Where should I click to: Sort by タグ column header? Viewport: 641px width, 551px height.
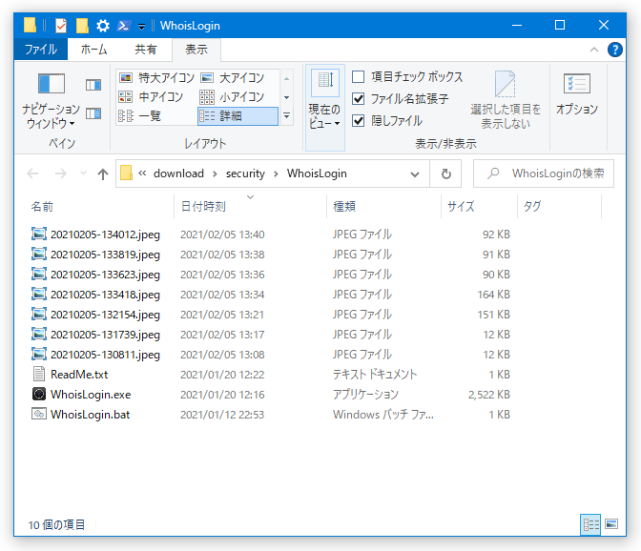560,207
